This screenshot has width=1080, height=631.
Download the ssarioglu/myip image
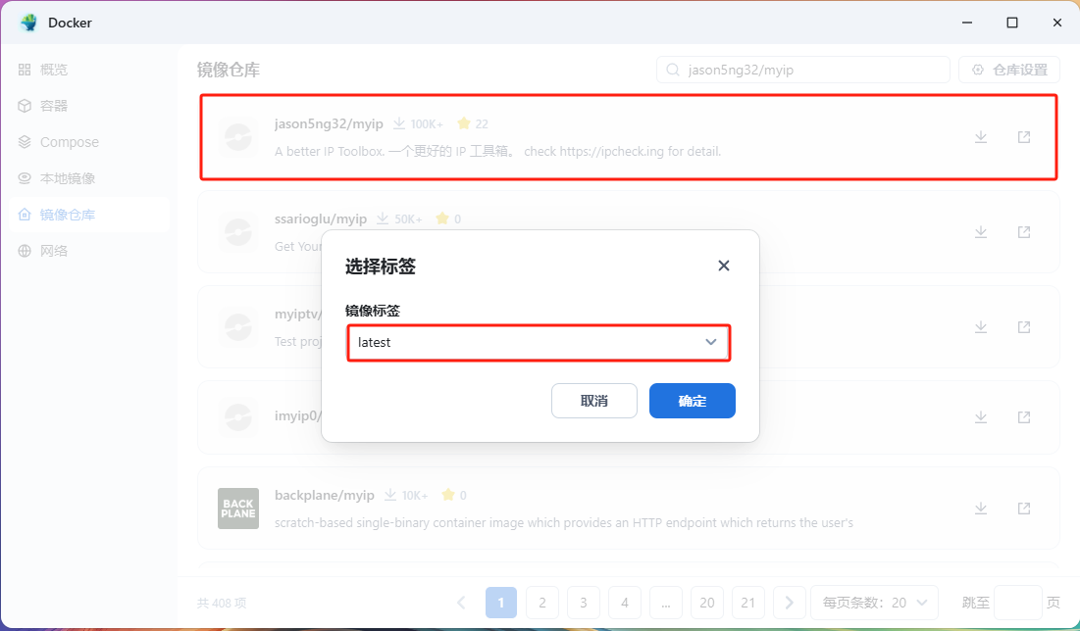click(x=981, y=232)
